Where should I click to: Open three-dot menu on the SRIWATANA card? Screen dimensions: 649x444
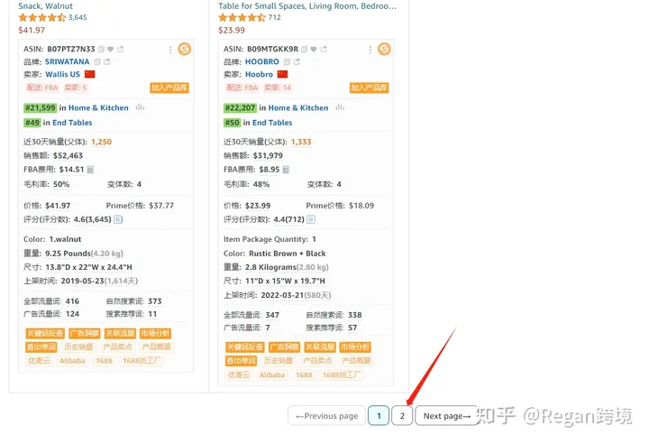pos(173,49)
